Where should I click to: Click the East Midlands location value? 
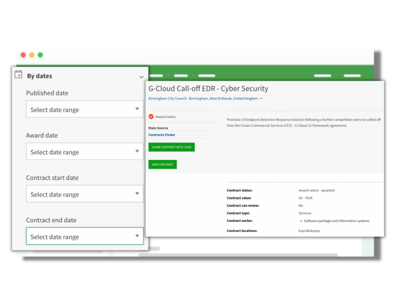309,231
